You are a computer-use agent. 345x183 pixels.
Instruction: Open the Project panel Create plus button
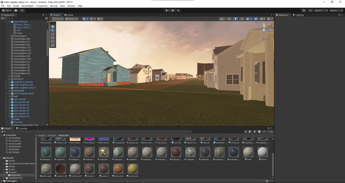[3, 132]
